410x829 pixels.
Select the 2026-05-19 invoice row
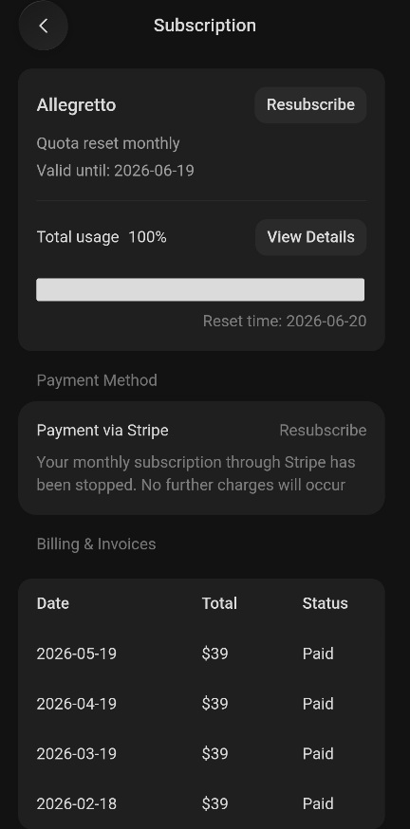click(201, 654)
